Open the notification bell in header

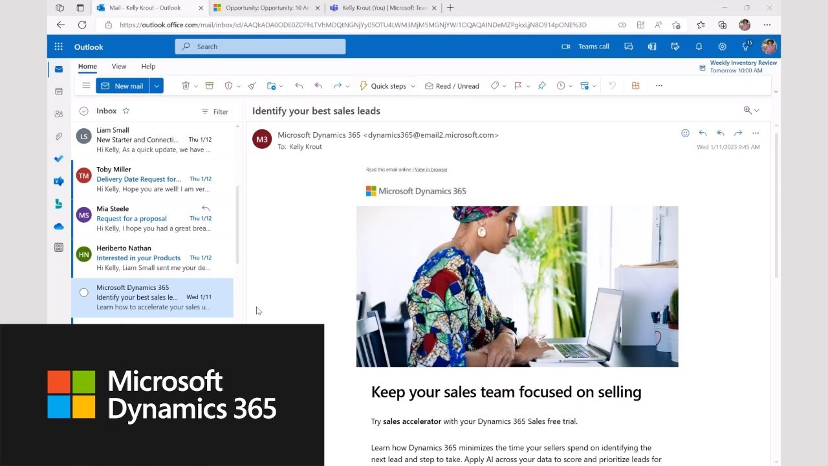point(699,47)
